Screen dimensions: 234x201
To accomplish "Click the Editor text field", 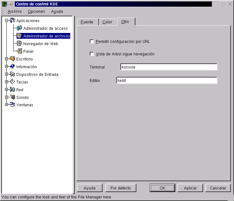I will [166, 81].
